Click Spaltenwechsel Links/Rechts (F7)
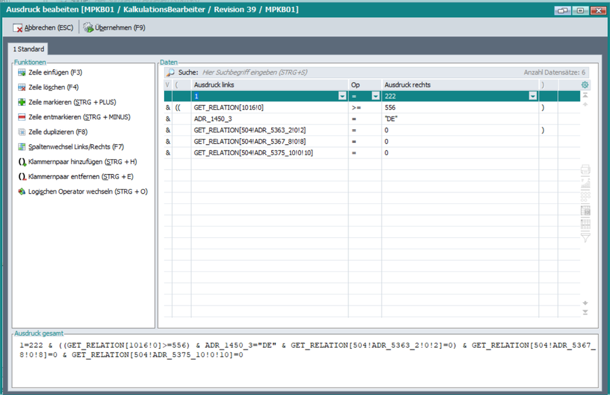The width and height of the screenshot is (610, 395). pos(75,147)
